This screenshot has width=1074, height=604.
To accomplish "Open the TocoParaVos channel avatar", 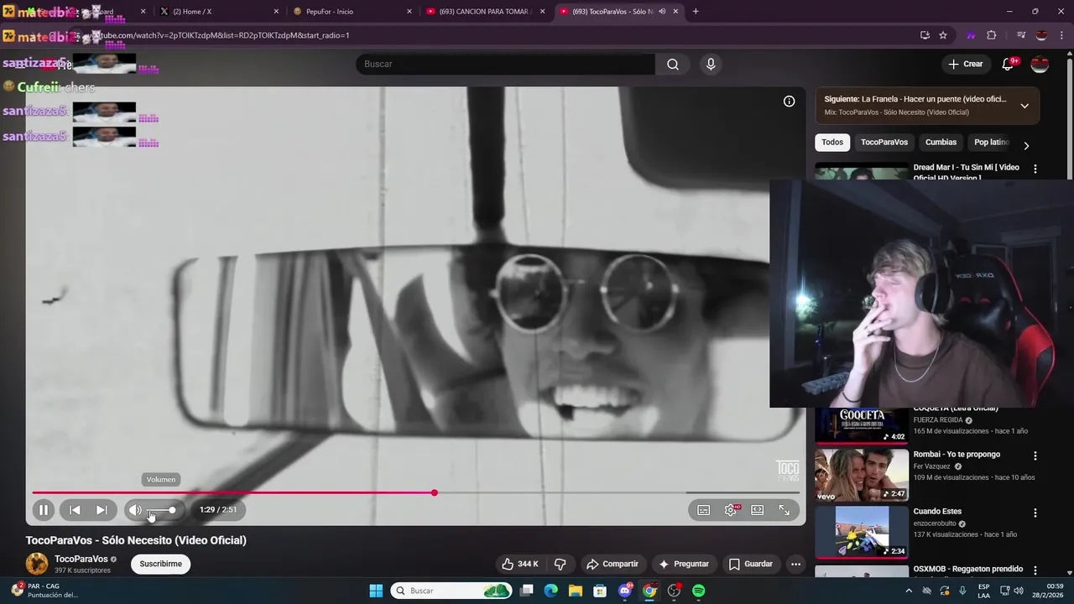I will tap(37, 564).
